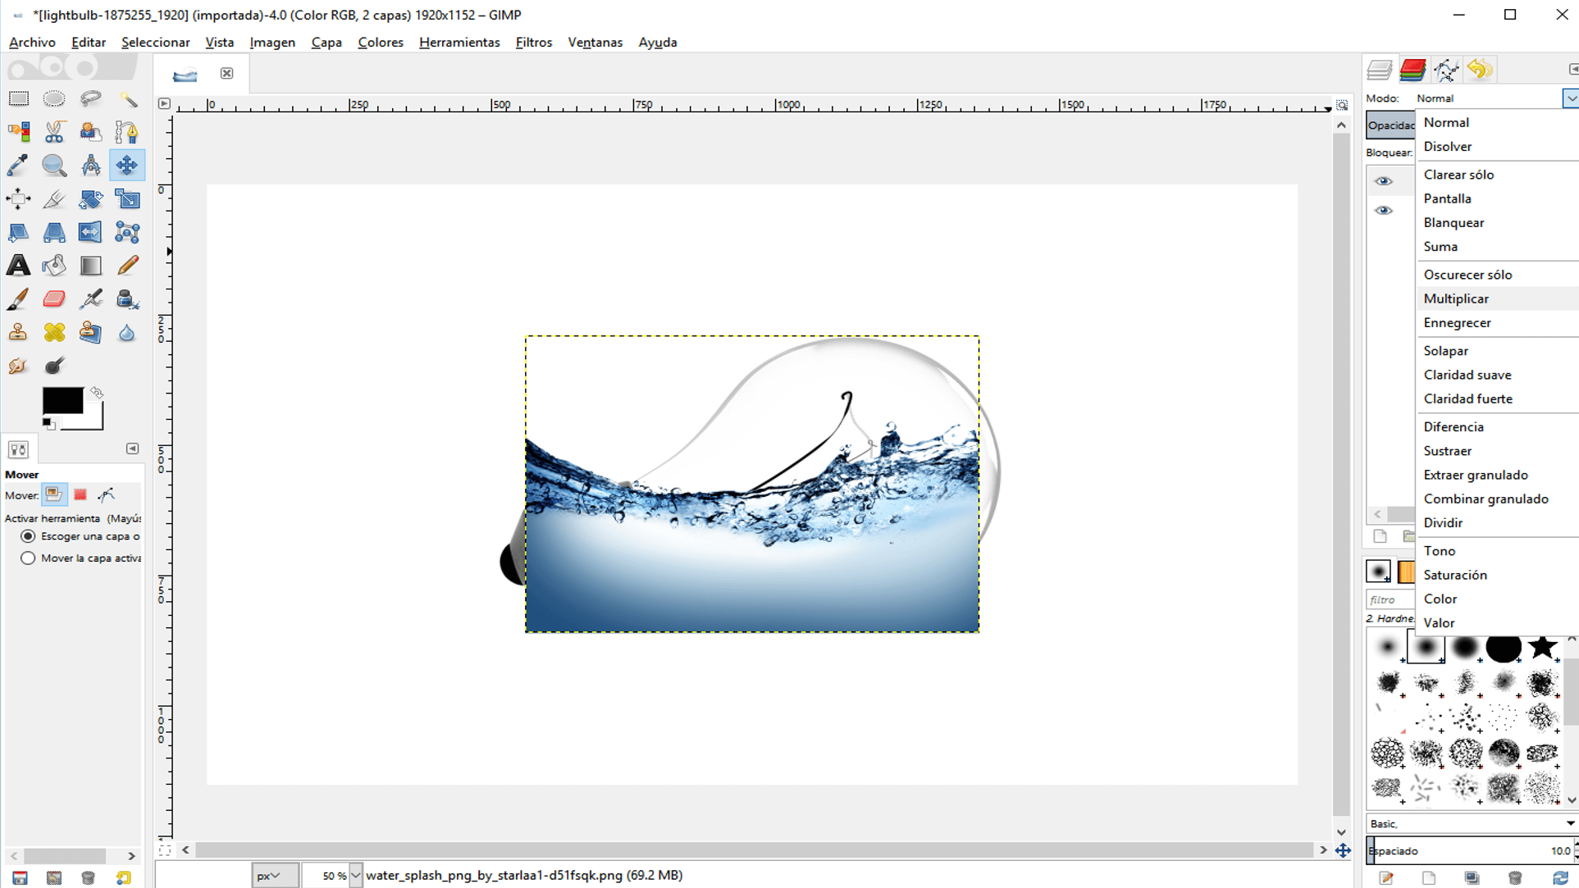Viewport: 1579px width, 888px height.
Task: Choose Multiplicar blend mode
Action: (x=1498, y=298)
